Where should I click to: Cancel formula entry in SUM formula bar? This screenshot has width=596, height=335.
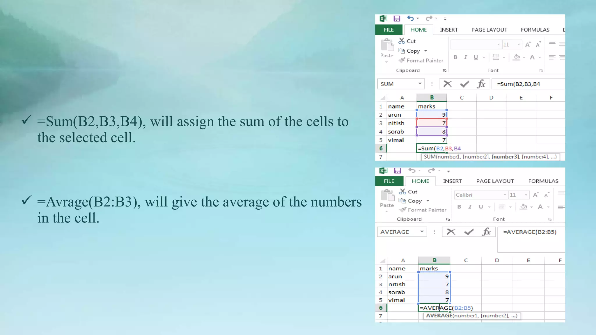(448, 84)
